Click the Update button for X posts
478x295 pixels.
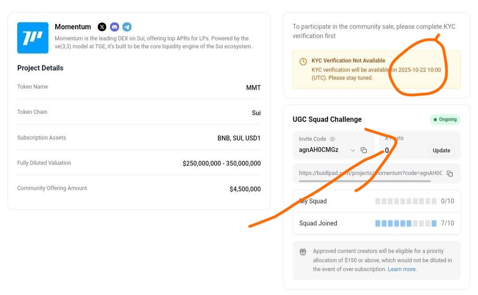click(x=441, y=151)
